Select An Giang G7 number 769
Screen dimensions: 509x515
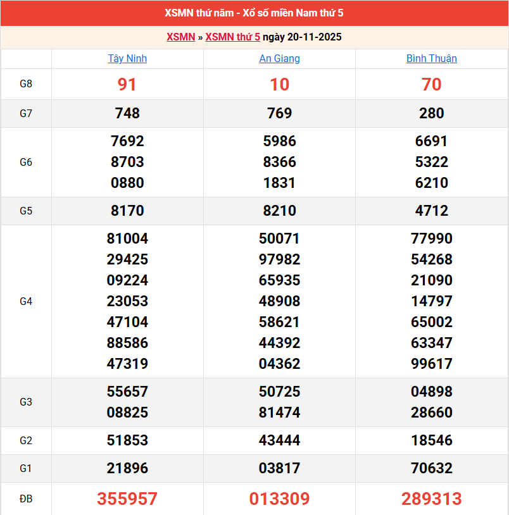pyautogui.click(x=279, y=114)
